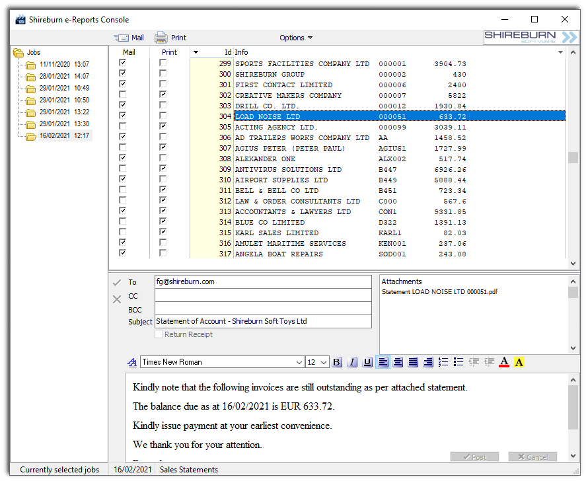The height and width of the screenshot is (481, 586).
Task: Click the job list vertical scrollbar thumb
Action: tap(573, 157)
